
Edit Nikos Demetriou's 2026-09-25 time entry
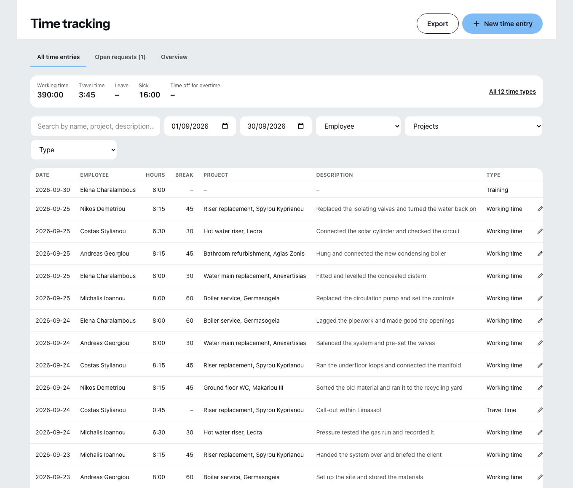pyautogui.click(x=540, y=209)
